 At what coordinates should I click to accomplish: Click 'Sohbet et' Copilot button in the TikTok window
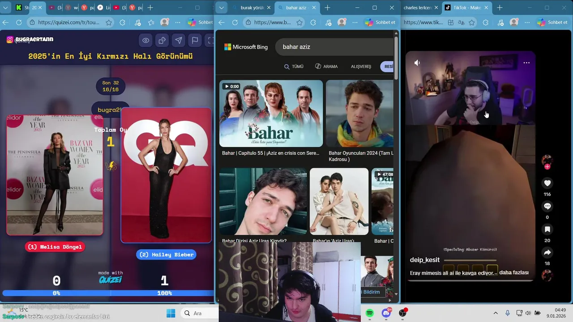click(x=553, y=22)
